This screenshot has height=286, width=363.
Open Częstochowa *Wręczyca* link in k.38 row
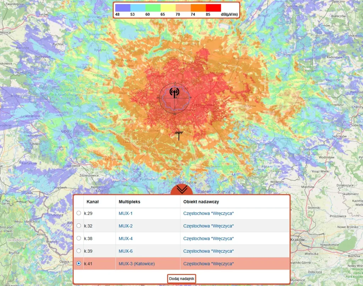tap(208, 239)
